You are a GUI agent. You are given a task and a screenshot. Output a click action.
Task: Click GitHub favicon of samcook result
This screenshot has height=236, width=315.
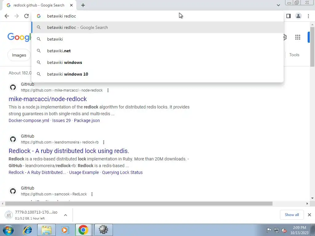[13, 191]
